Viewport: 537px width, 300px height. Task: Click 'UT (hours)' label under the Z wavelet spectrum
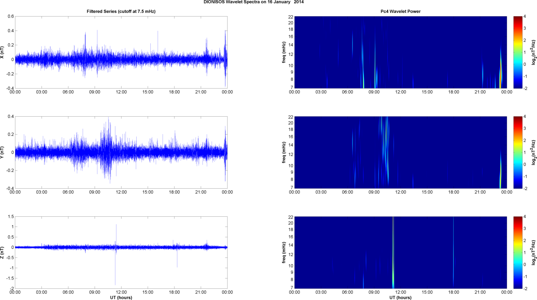(x=400, y=298)
